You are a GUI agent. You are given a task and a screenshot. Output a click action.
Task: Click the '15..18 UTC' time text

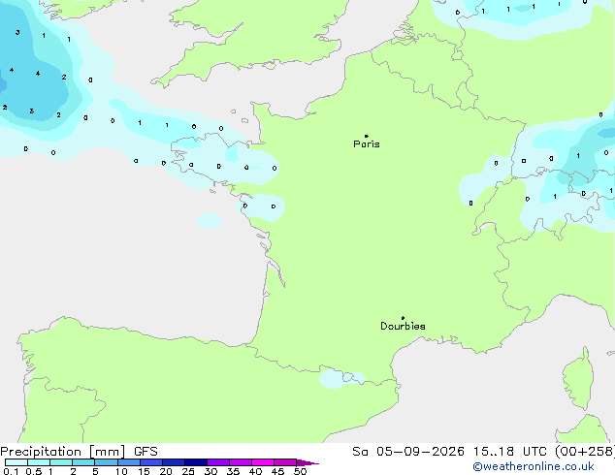click(x=509, y=452)
